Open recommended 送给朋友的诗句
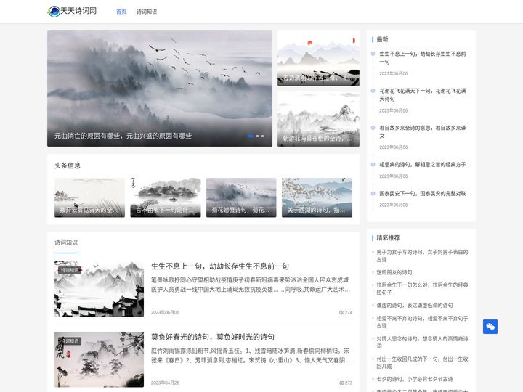This screenshot has height=392, width=523. pyautogui.click(x=394, y=272)
